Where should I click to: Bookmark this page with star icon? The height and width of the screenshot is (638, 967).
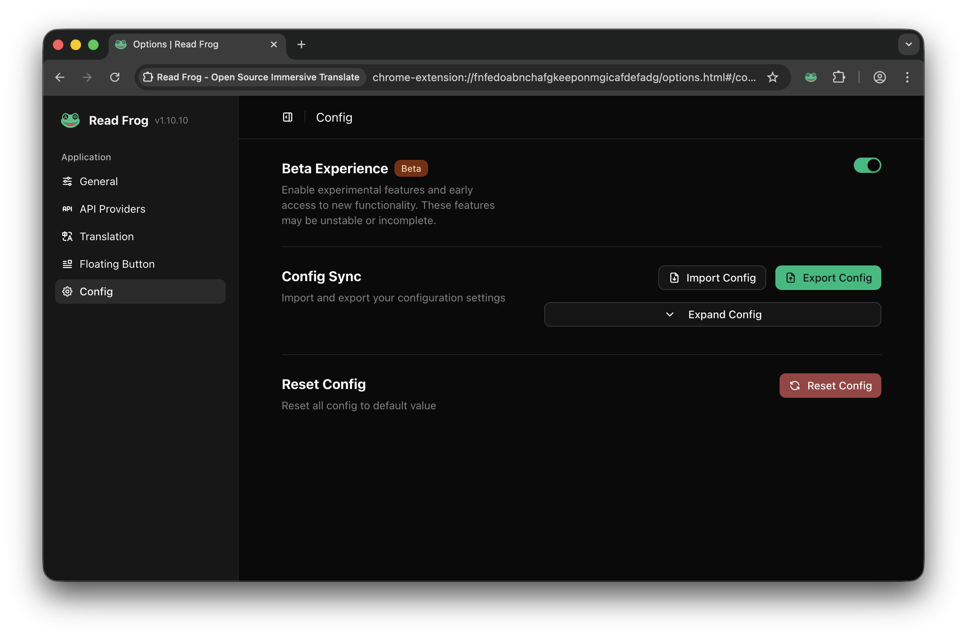click(772, 77)
